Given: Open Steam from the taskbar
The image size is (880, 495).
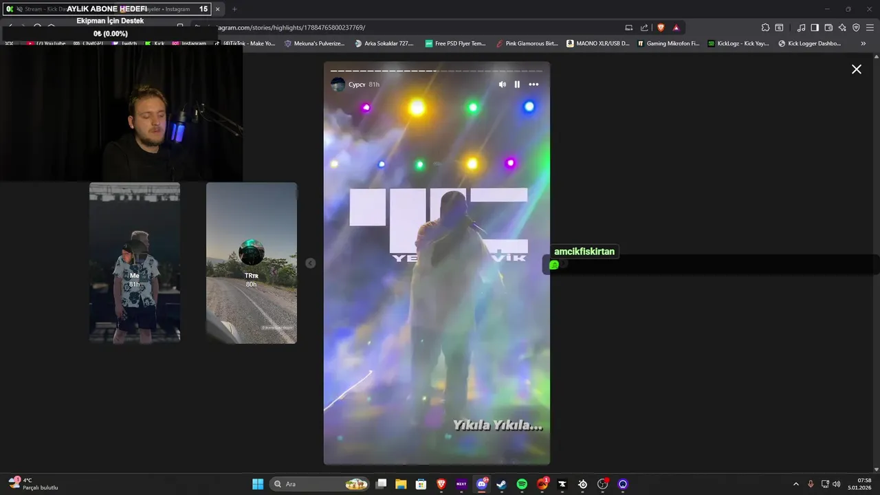Looking at the screenshot, I should (502, 484).
